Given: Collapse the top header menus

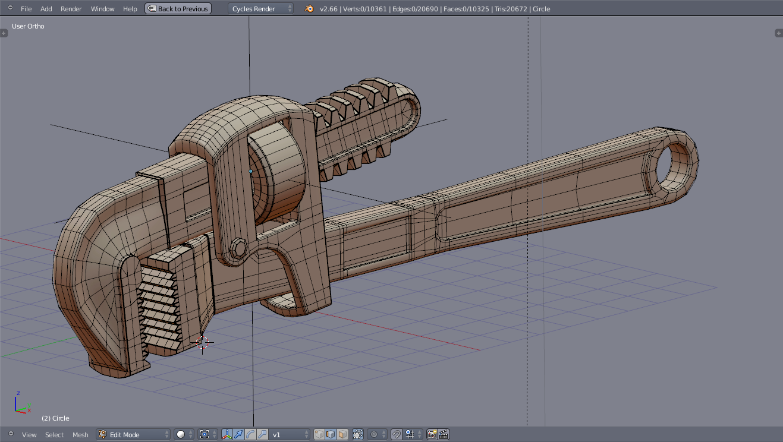Looking at the screenshot, I should (10, 8).
